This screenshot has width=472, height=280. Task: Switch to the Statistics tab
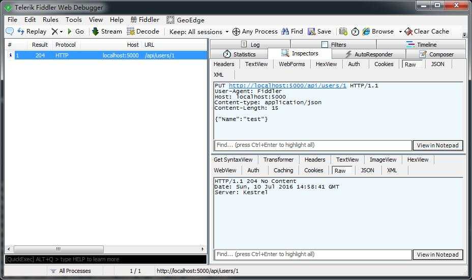tap(240, 54)
